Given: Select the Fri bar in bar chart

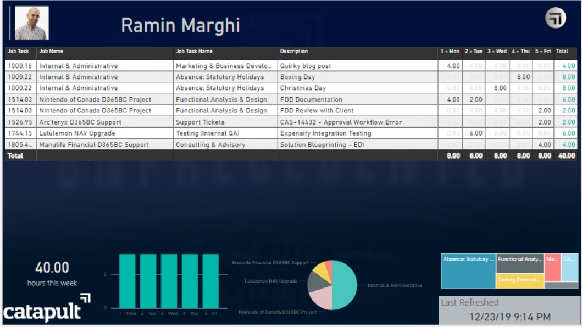Looking at the screenshot, I should 210,281.
